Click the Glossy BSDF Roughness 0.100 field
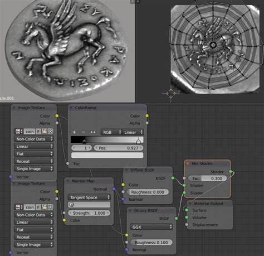 tap(151, 243)
